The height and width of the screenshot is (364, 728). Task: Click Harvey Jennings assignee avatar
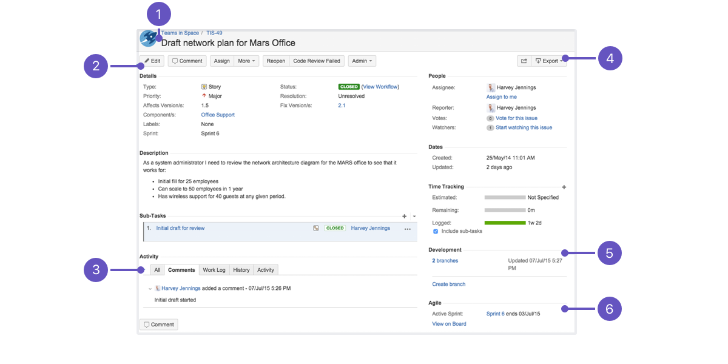pos(491,87)
